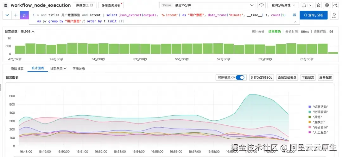Toggle the "物流查询" legend series

pos(319,112)
